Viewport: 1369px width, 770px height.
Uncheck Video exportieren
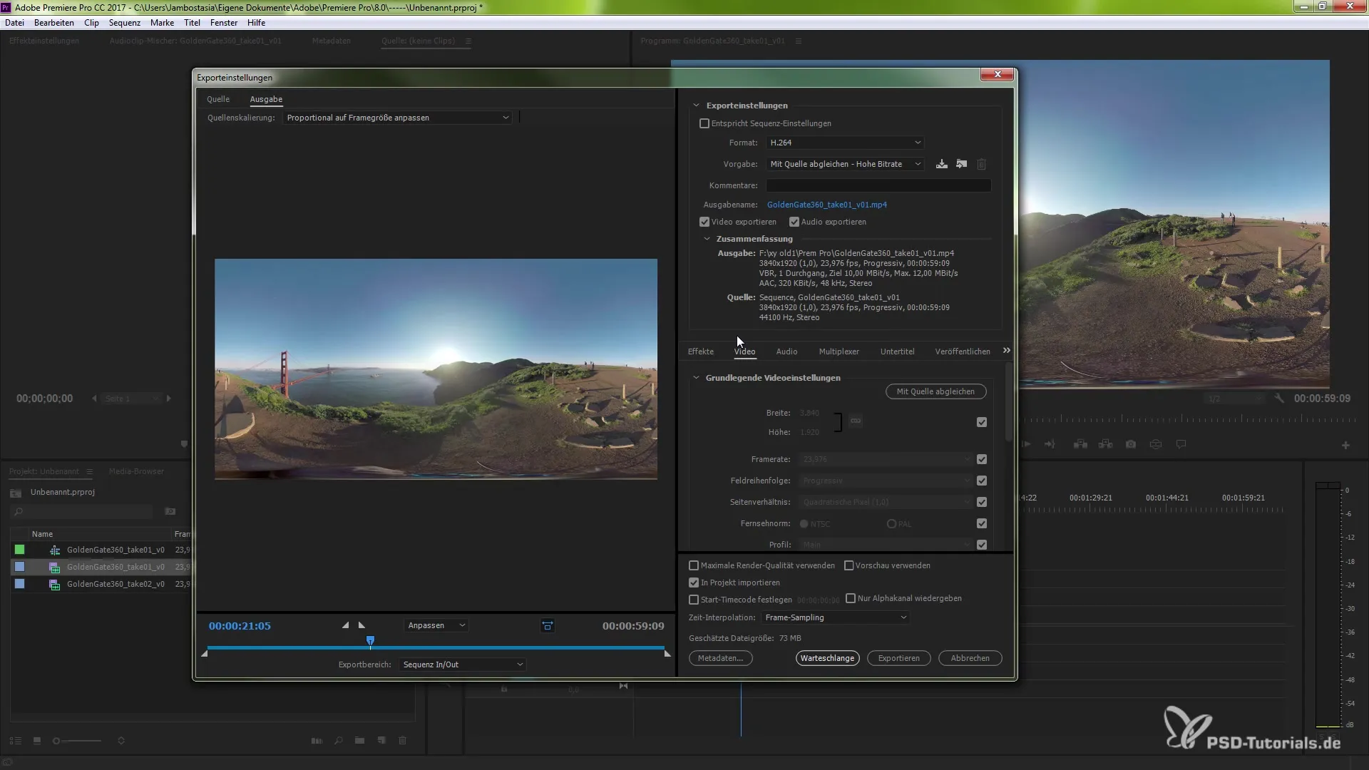704,222
